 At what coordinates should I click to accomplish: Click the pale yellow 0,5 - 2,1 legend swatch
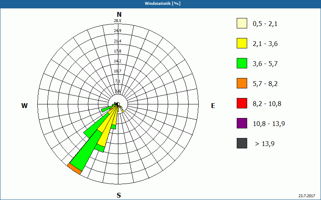point(242,23)
